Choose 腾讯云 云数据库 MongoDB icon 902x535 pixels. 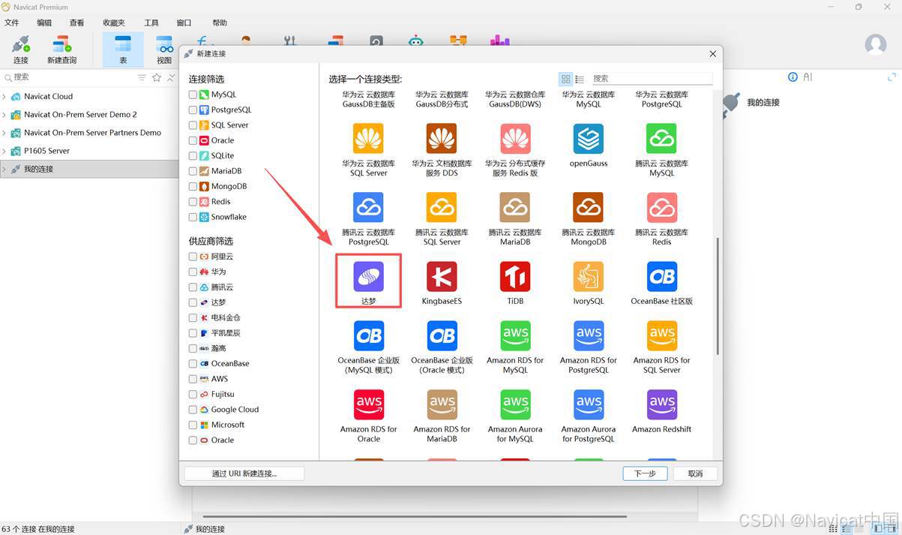[x=589, y=208]
